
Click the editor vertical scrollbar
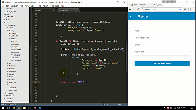126,57
